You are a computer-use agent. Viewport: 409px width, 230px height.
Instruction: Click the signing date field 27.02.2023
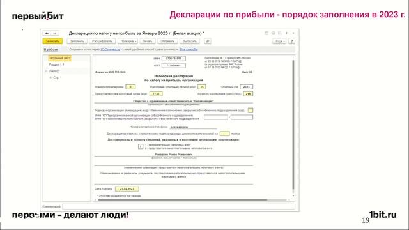127,189
